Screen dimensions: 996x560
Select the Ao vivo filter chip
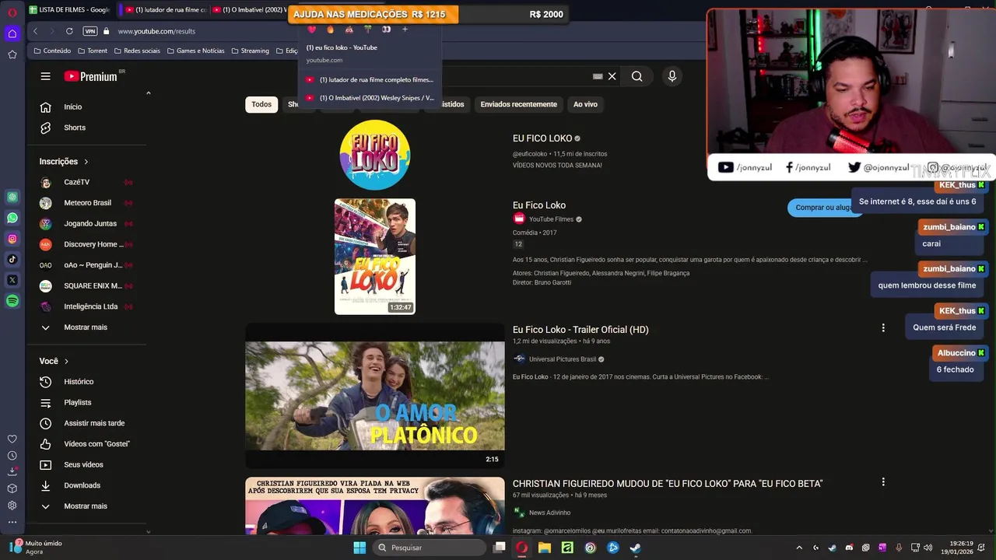(585, 104)
